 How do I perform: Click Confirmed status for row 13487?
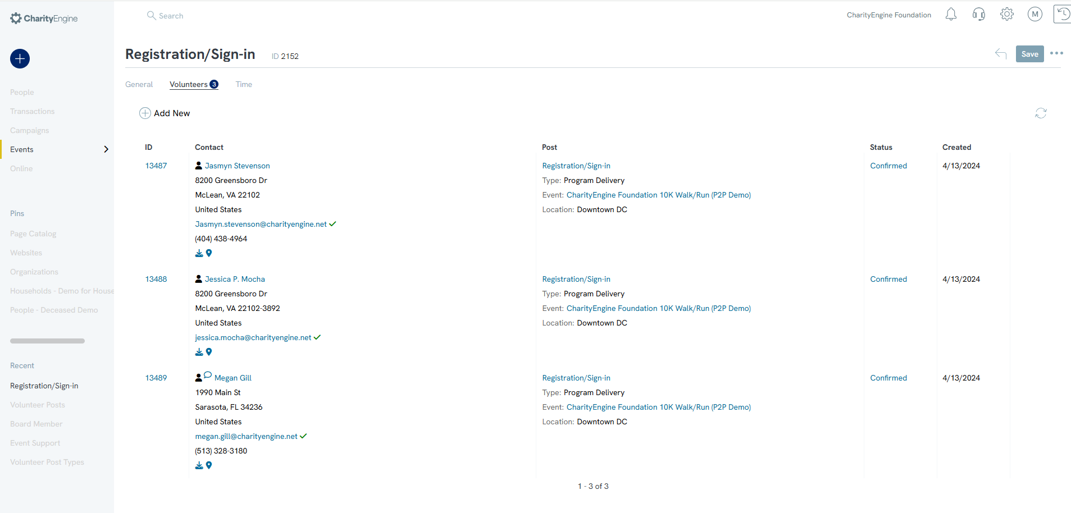point(888,166)
